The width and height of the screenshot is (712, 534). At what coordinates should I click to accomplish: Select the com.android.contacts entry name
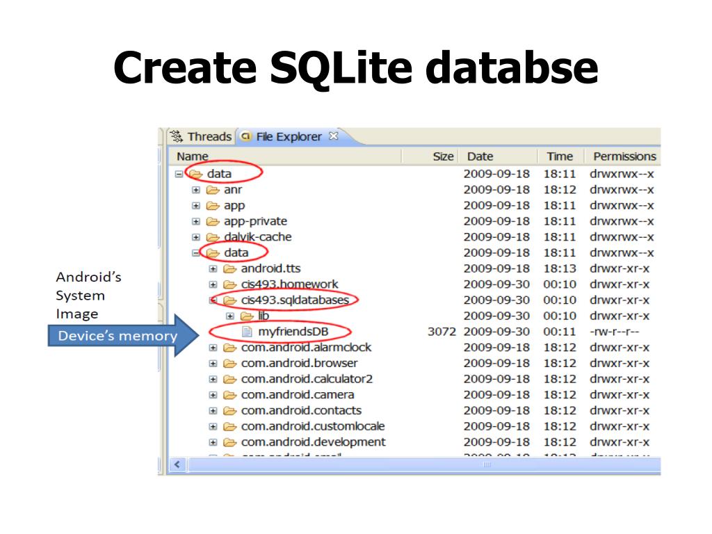(302, 410)
